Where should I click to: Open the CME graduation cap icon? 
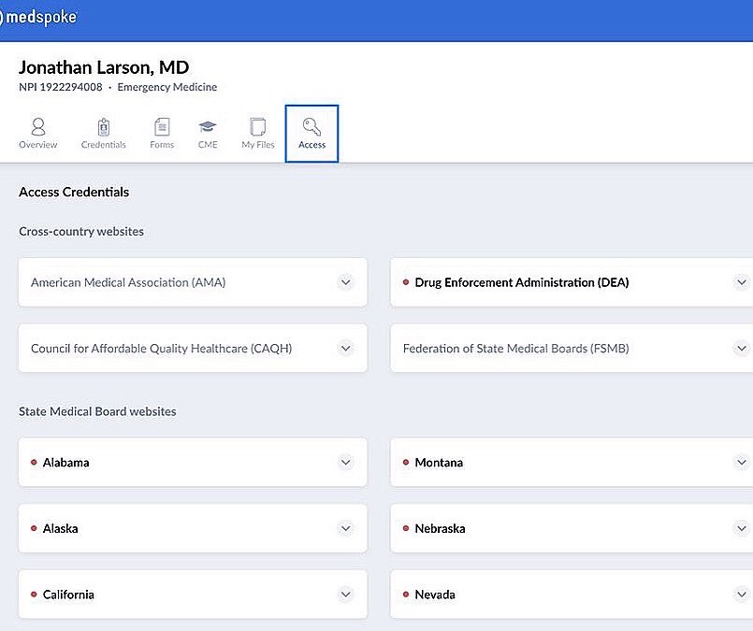coord(208,127)
